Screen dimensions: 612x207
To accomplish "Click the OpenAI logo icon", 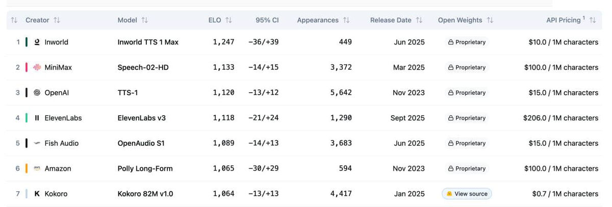I will 37,93.
